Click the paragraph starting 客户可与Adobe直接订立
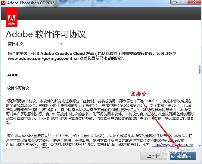 coord(100,140)
